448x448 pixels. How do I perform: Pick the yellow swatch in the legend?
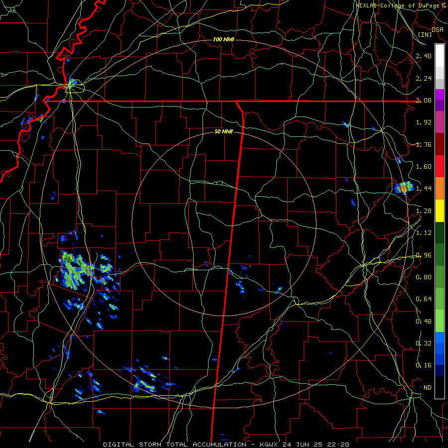(440, 211)
